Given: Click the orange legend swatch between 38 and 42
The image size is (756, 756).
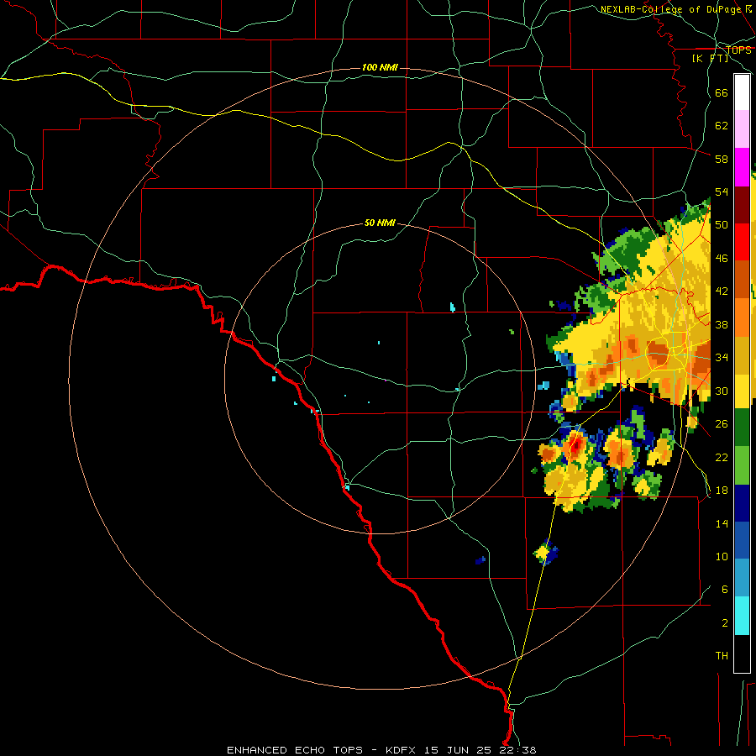Looking at the screenshot, I should click(742, 317).
